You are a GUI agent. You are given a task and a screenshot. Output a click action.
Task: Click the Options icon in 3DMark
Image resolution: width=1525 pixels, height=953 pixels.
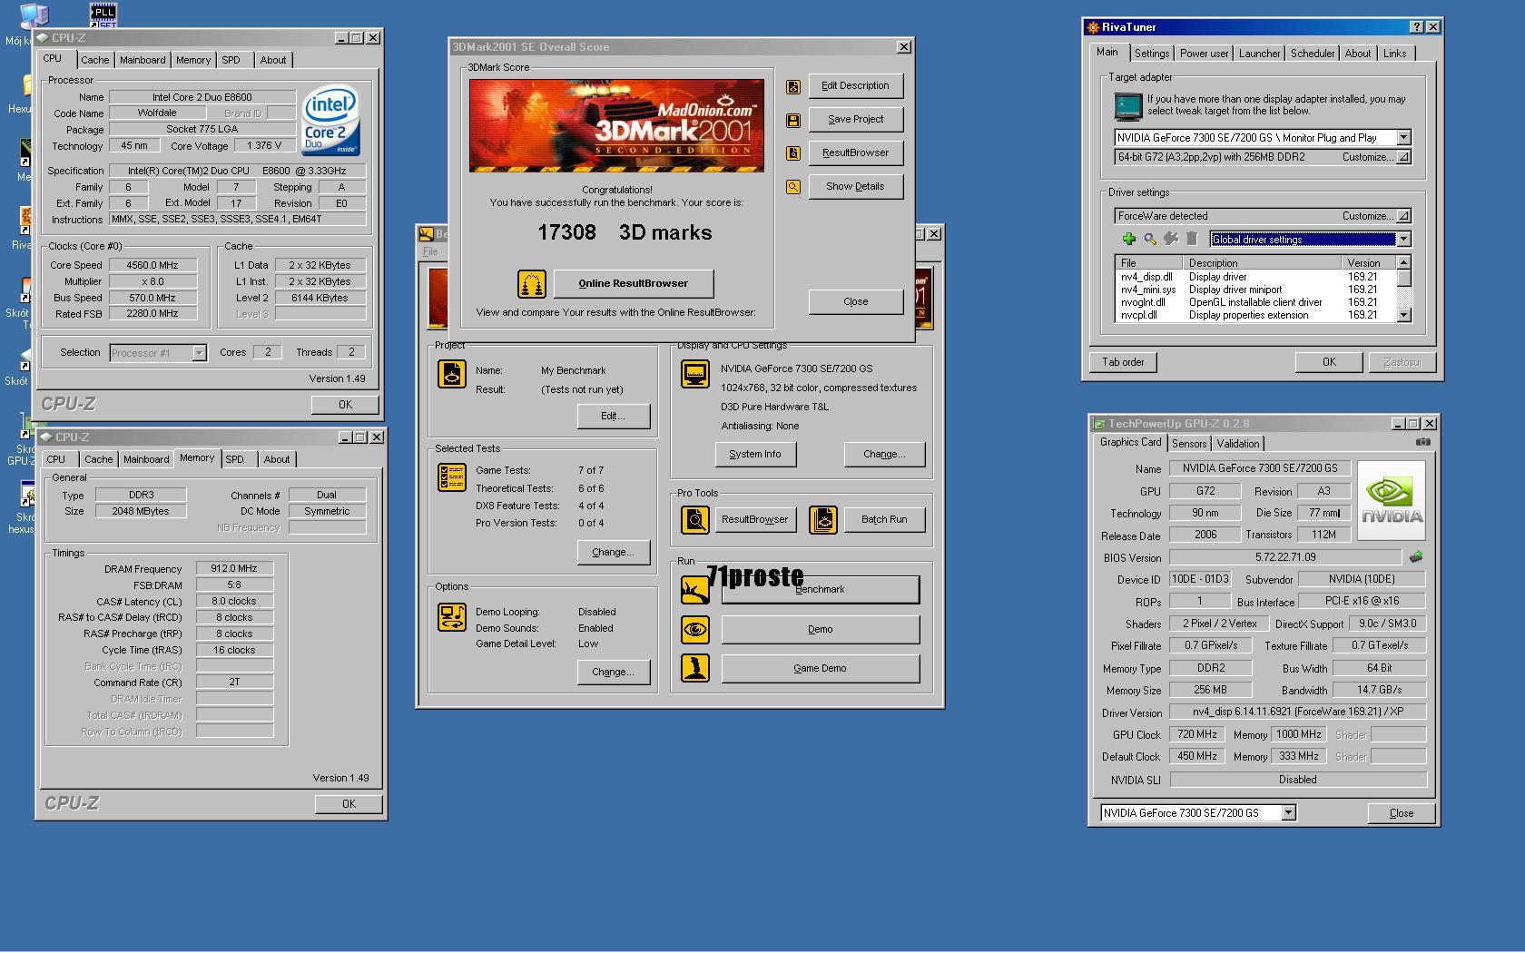click(x=452, y=617)
